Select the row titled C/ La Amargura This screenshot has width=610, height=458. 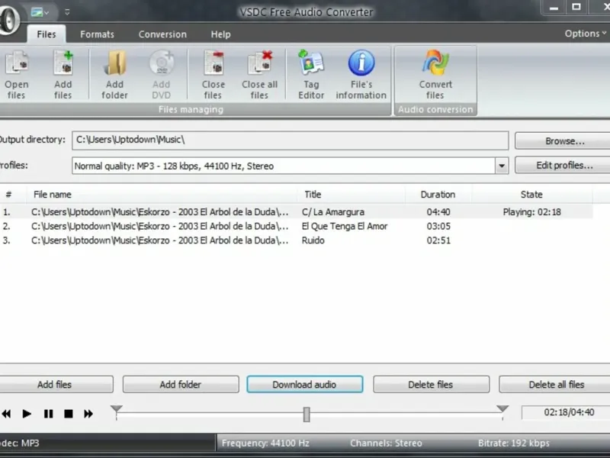(296, 212)
